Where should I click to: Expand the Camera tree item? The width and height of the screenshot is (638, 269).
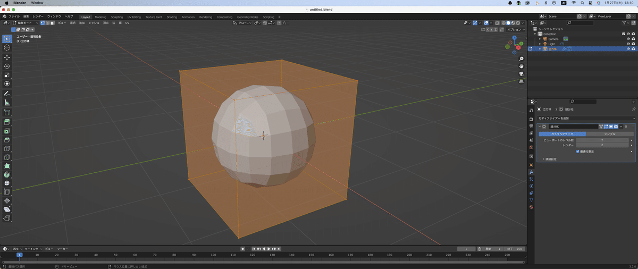coord(540,39)
